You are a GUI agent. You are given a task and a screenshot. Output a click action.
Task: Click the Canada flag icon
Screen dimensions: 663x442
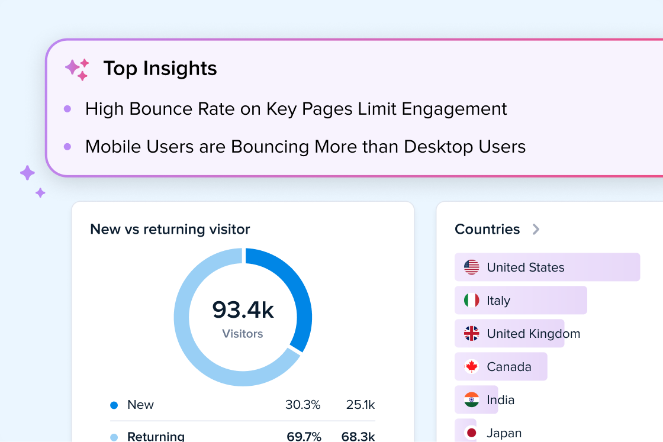[x=471, y=367]
